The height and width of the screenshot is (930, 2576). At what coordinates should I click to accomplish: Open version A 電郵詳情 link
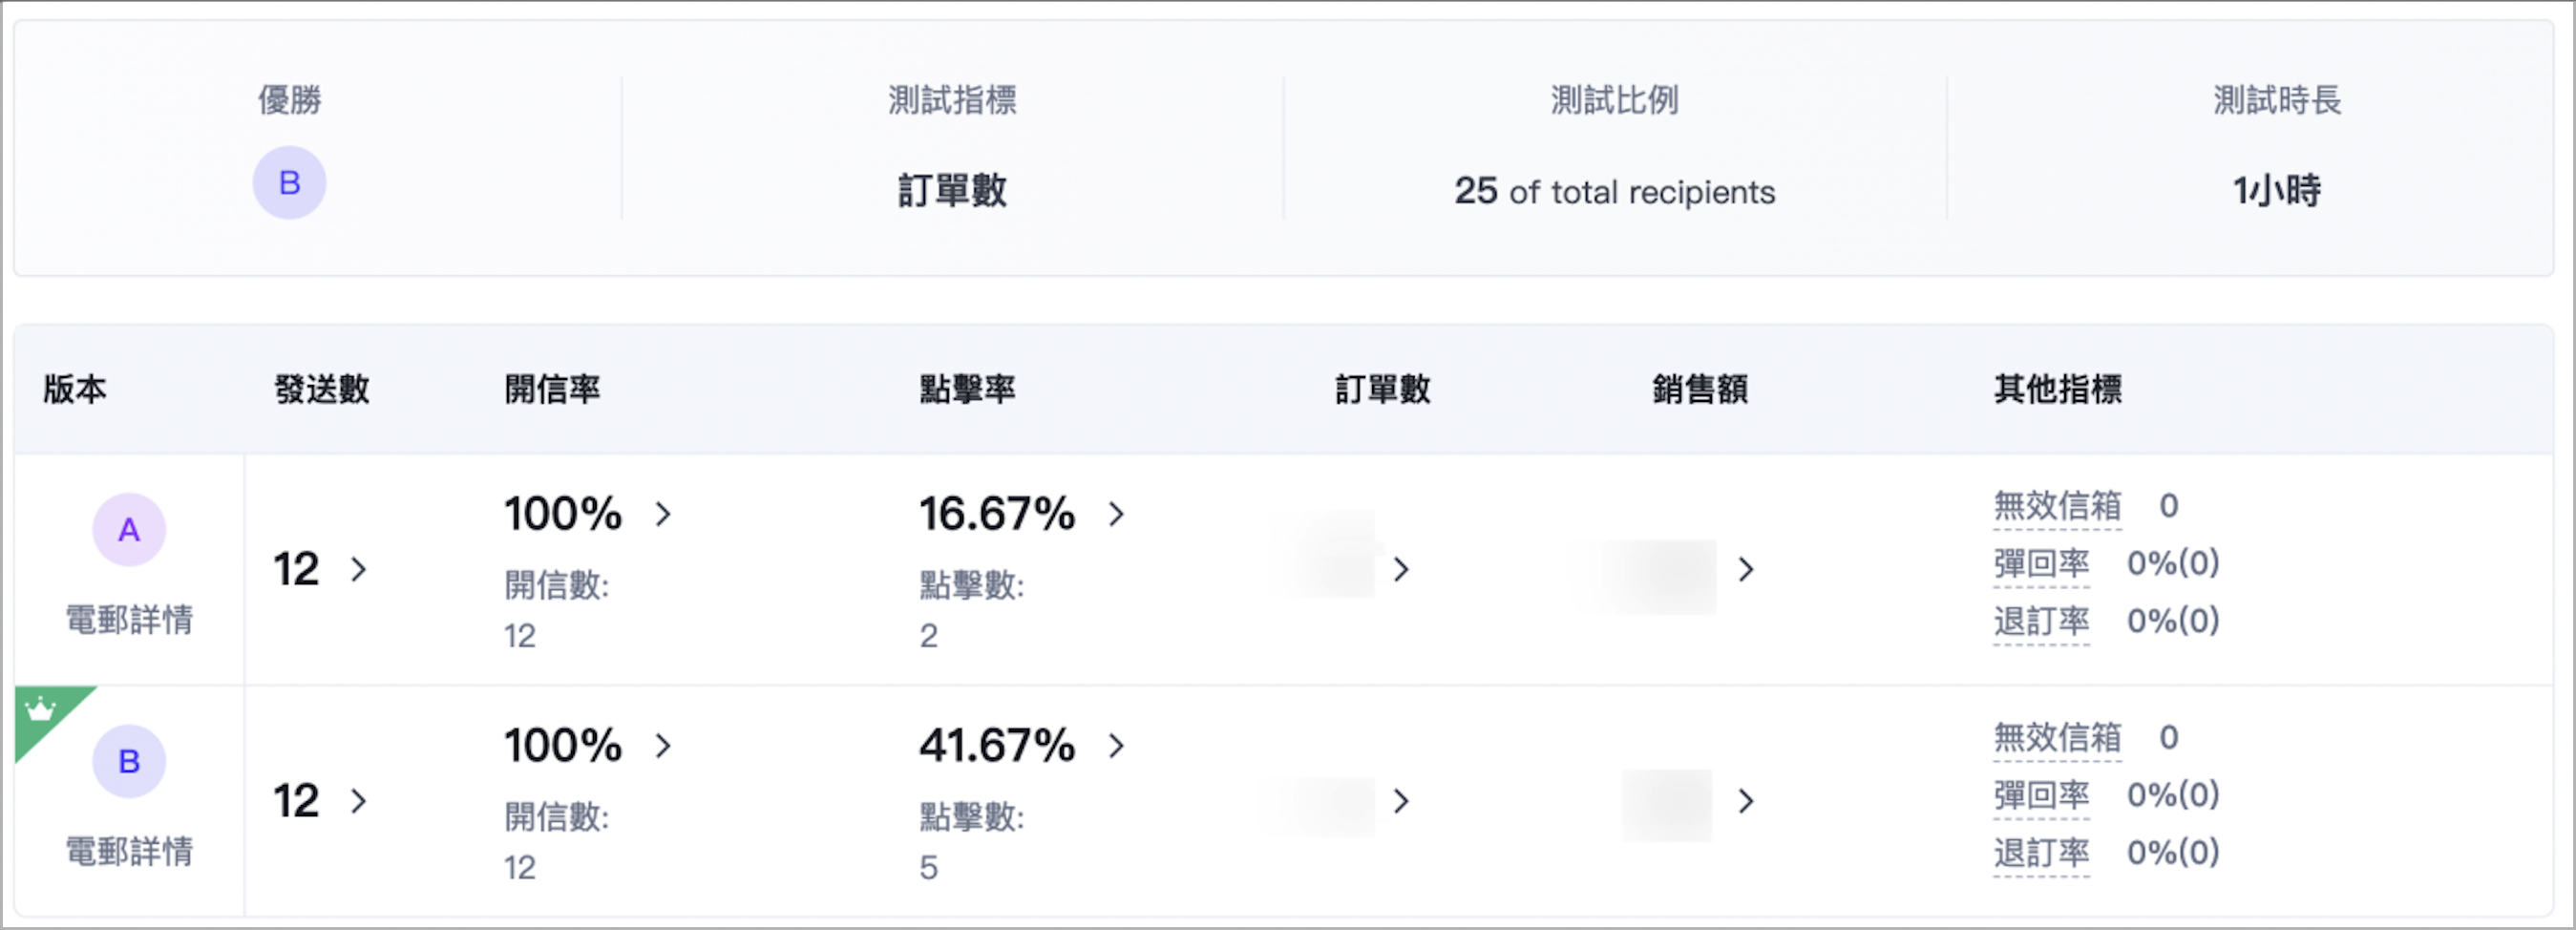pyautogui.click(x=129, y=620)
